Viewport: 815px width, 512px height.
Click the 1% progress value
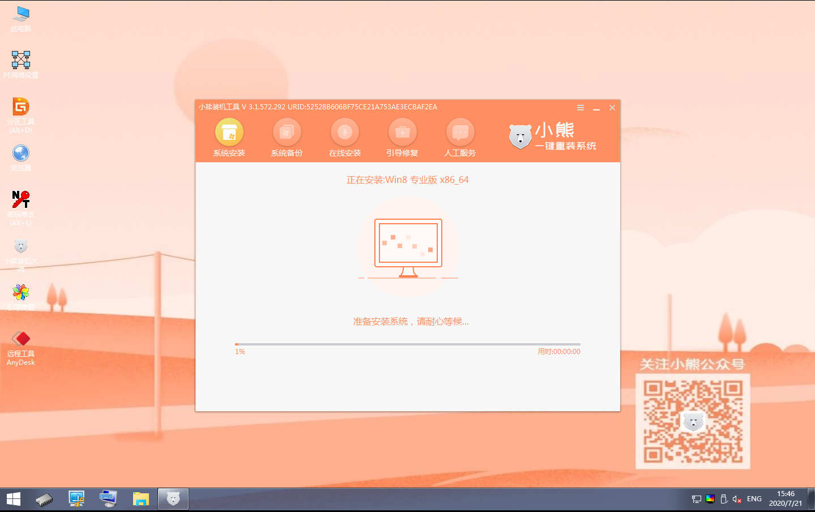click(240, 352)
